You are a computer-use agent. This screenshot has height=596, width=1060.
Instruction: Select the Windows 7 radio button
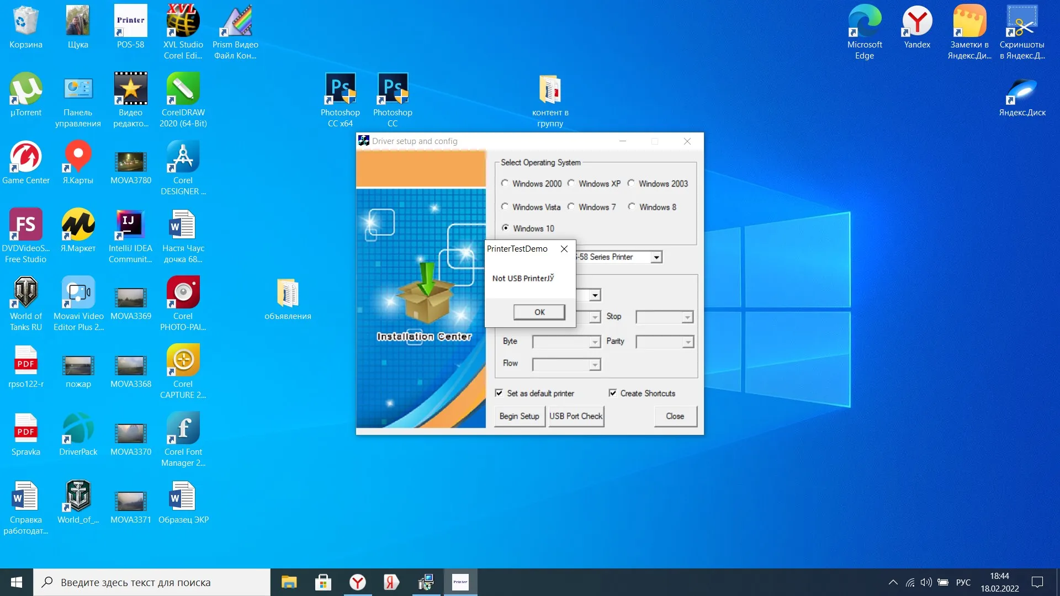(571, 207)
